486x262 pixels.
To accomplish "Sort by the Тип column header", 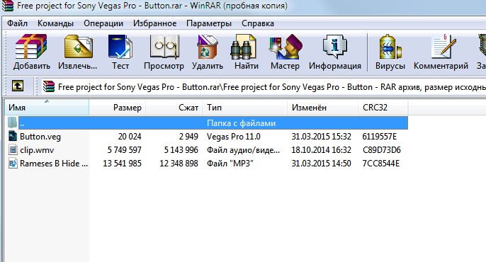I will coord(245,108).
